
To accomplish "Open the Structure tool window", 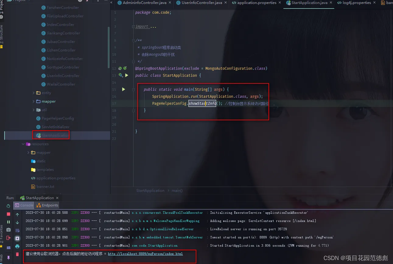I will coord(2,37).
